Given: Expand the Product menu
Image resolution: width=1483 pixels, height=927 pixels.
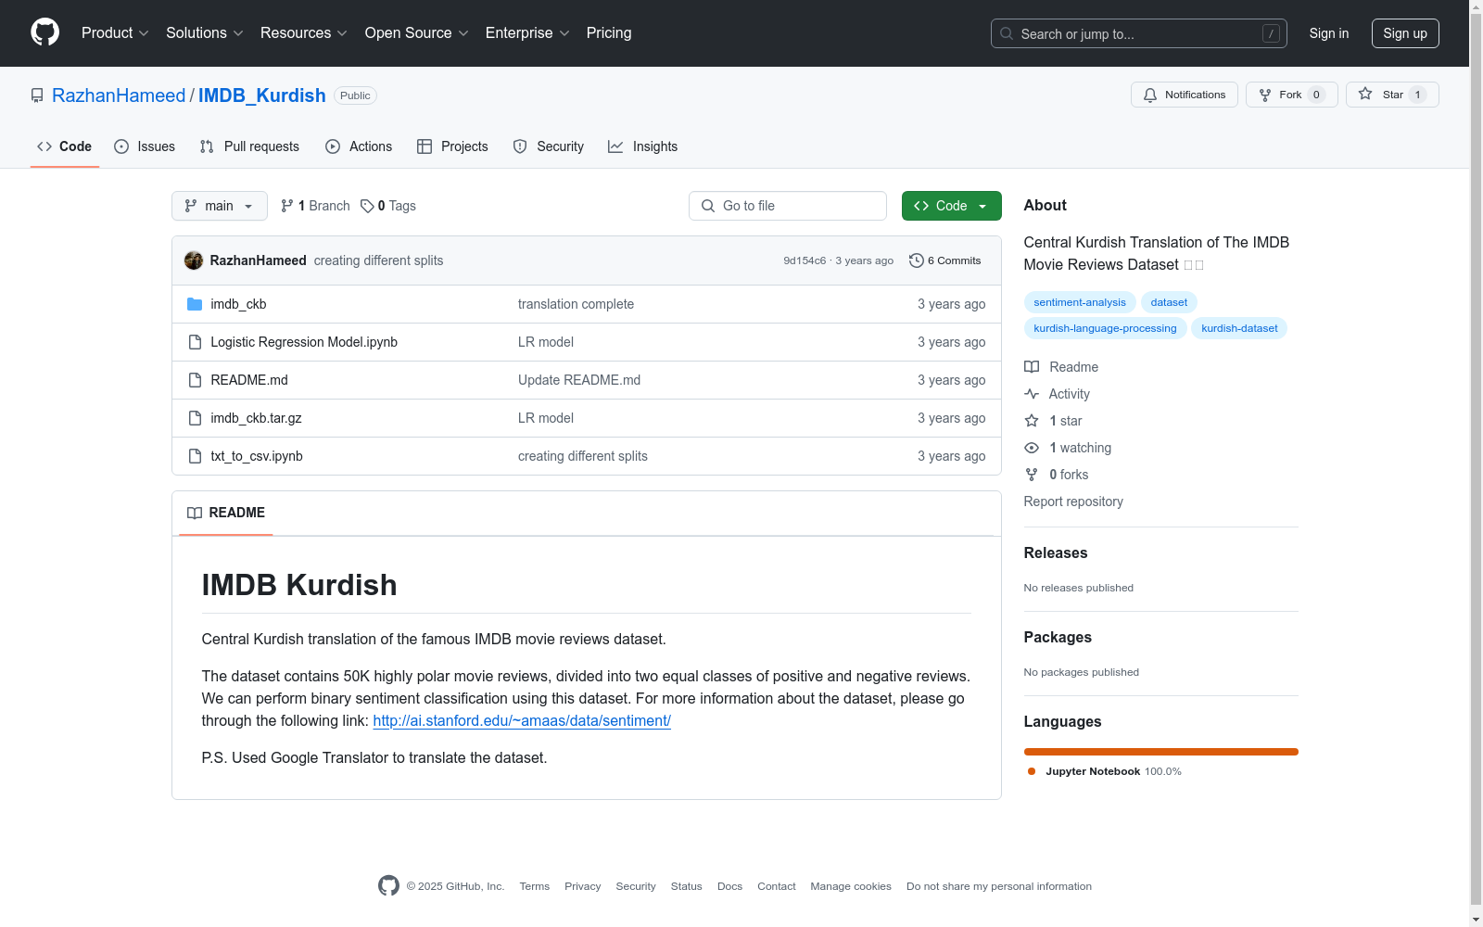Looking at the screenshot, I should tap(115, 33).
